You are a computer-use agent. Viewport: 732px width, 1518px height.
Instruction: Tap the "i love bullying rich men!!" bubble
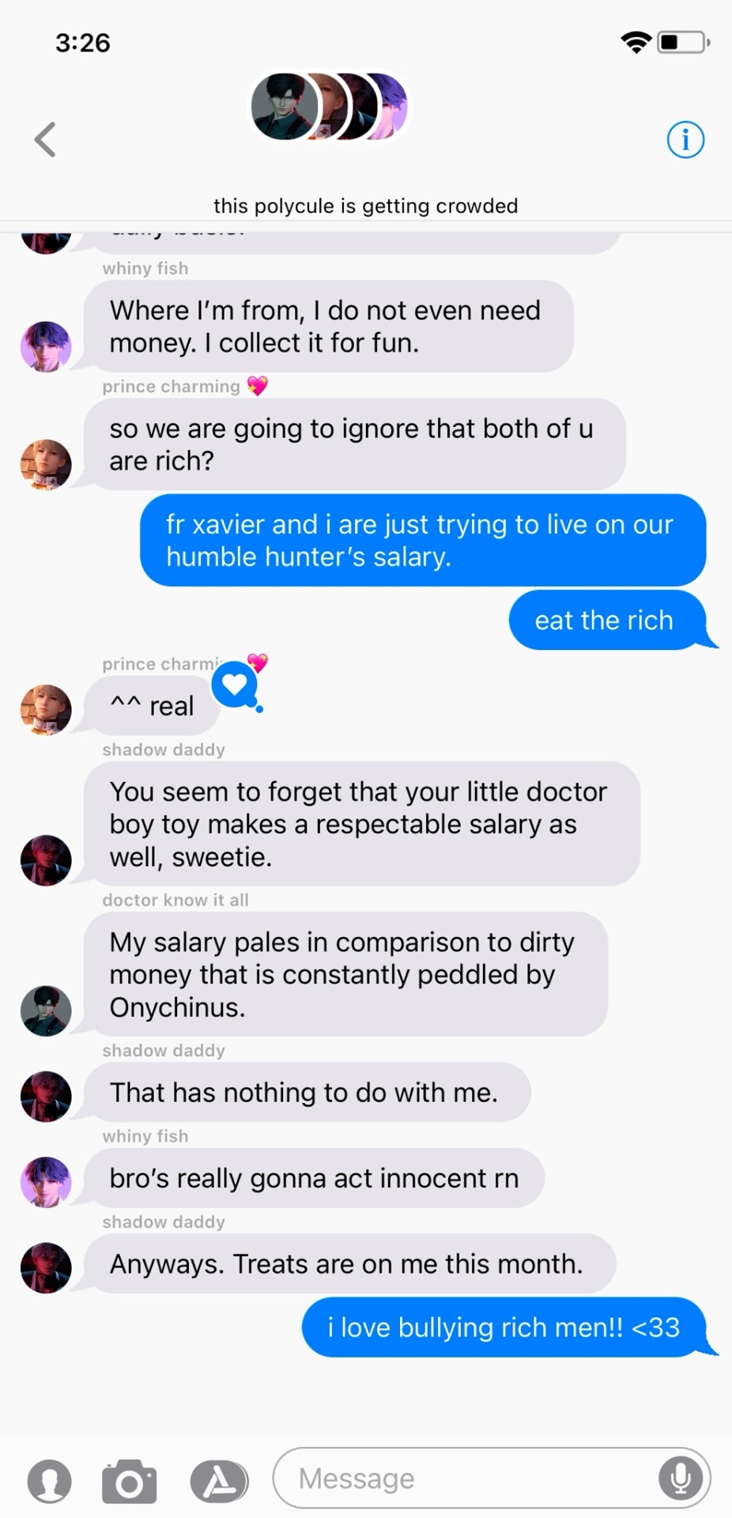click(x=508, y=1327)
